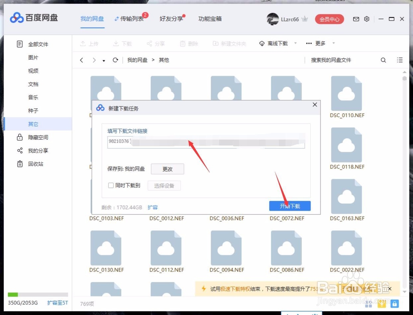Select Pictures category in sidebar

33,57
